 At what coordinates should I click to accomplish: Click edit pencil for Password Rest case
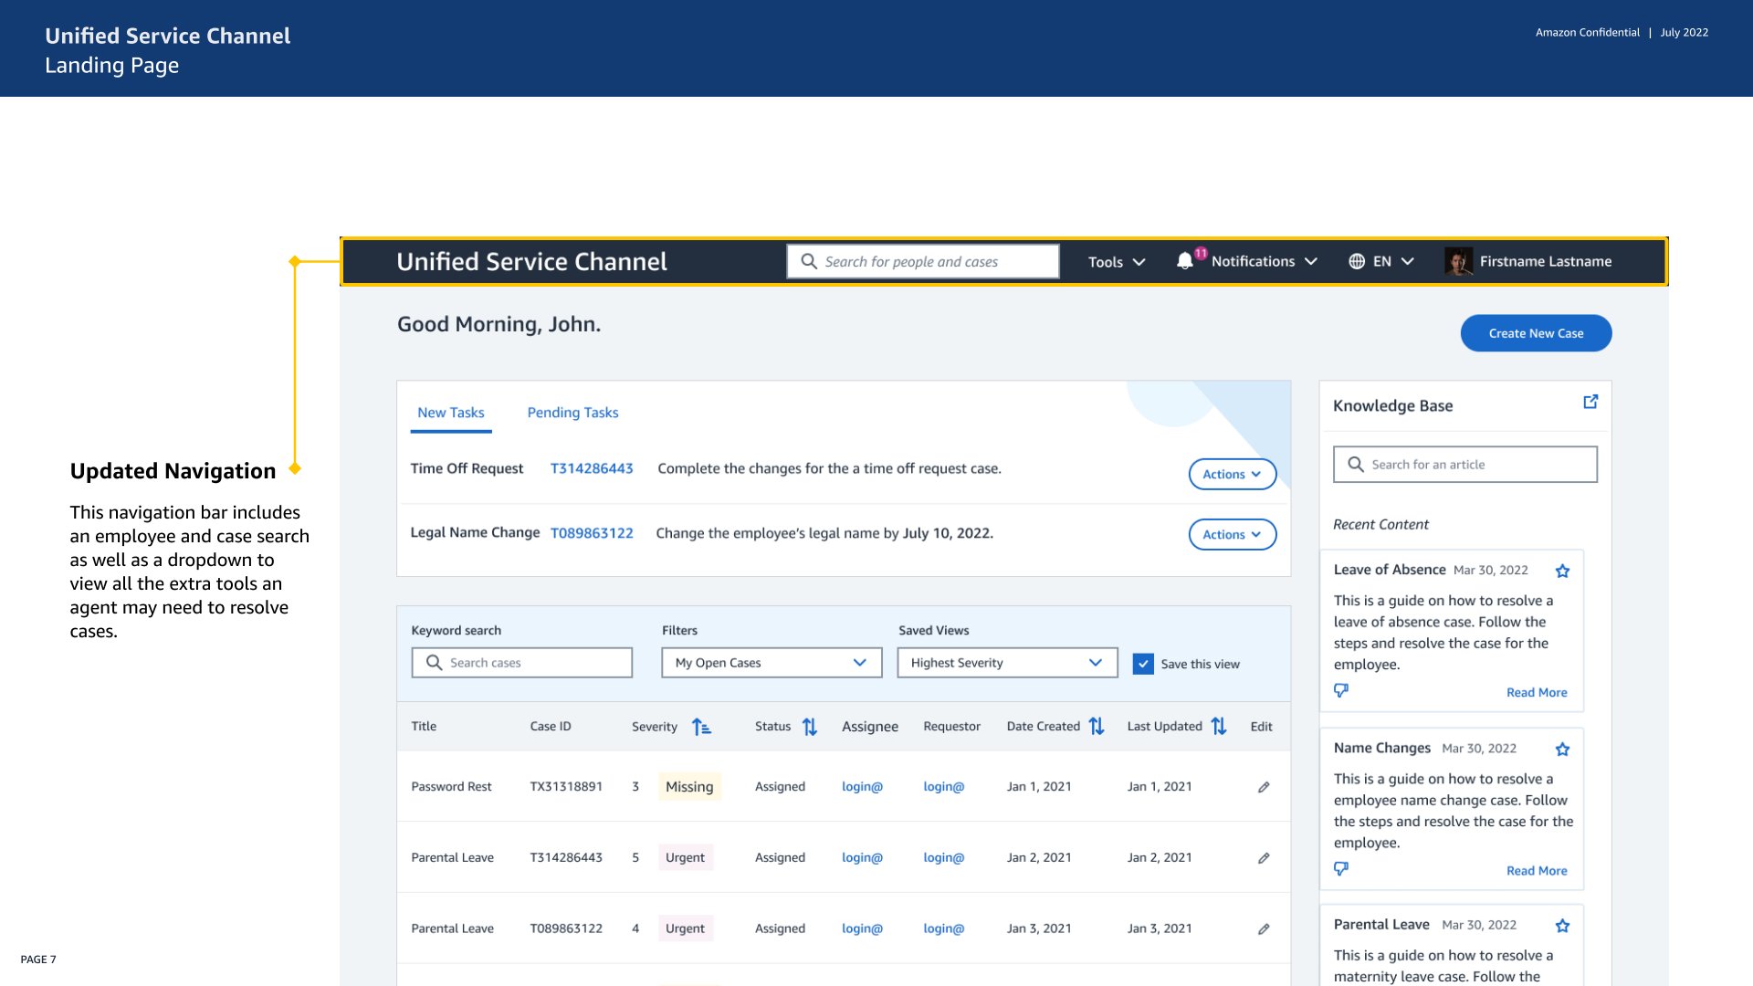1264,787
